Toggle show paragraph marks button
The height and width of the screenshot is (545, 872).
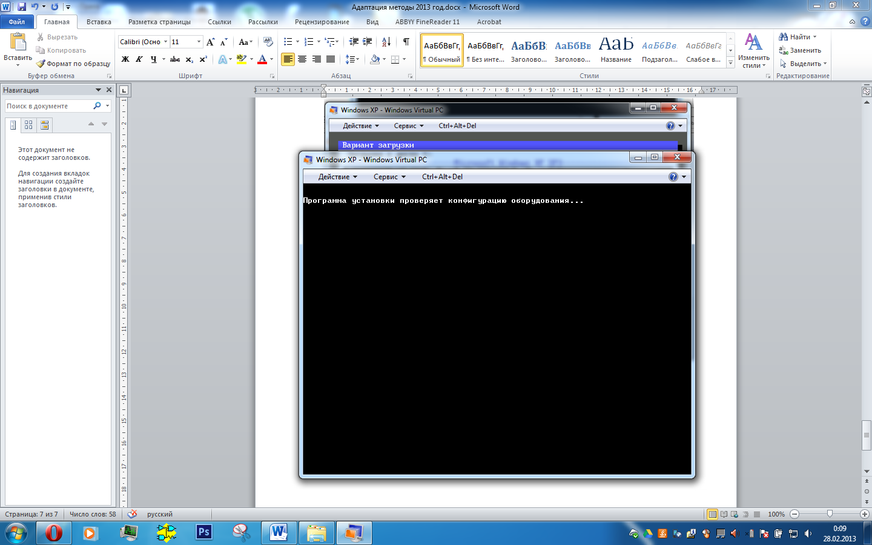point(406,42)
